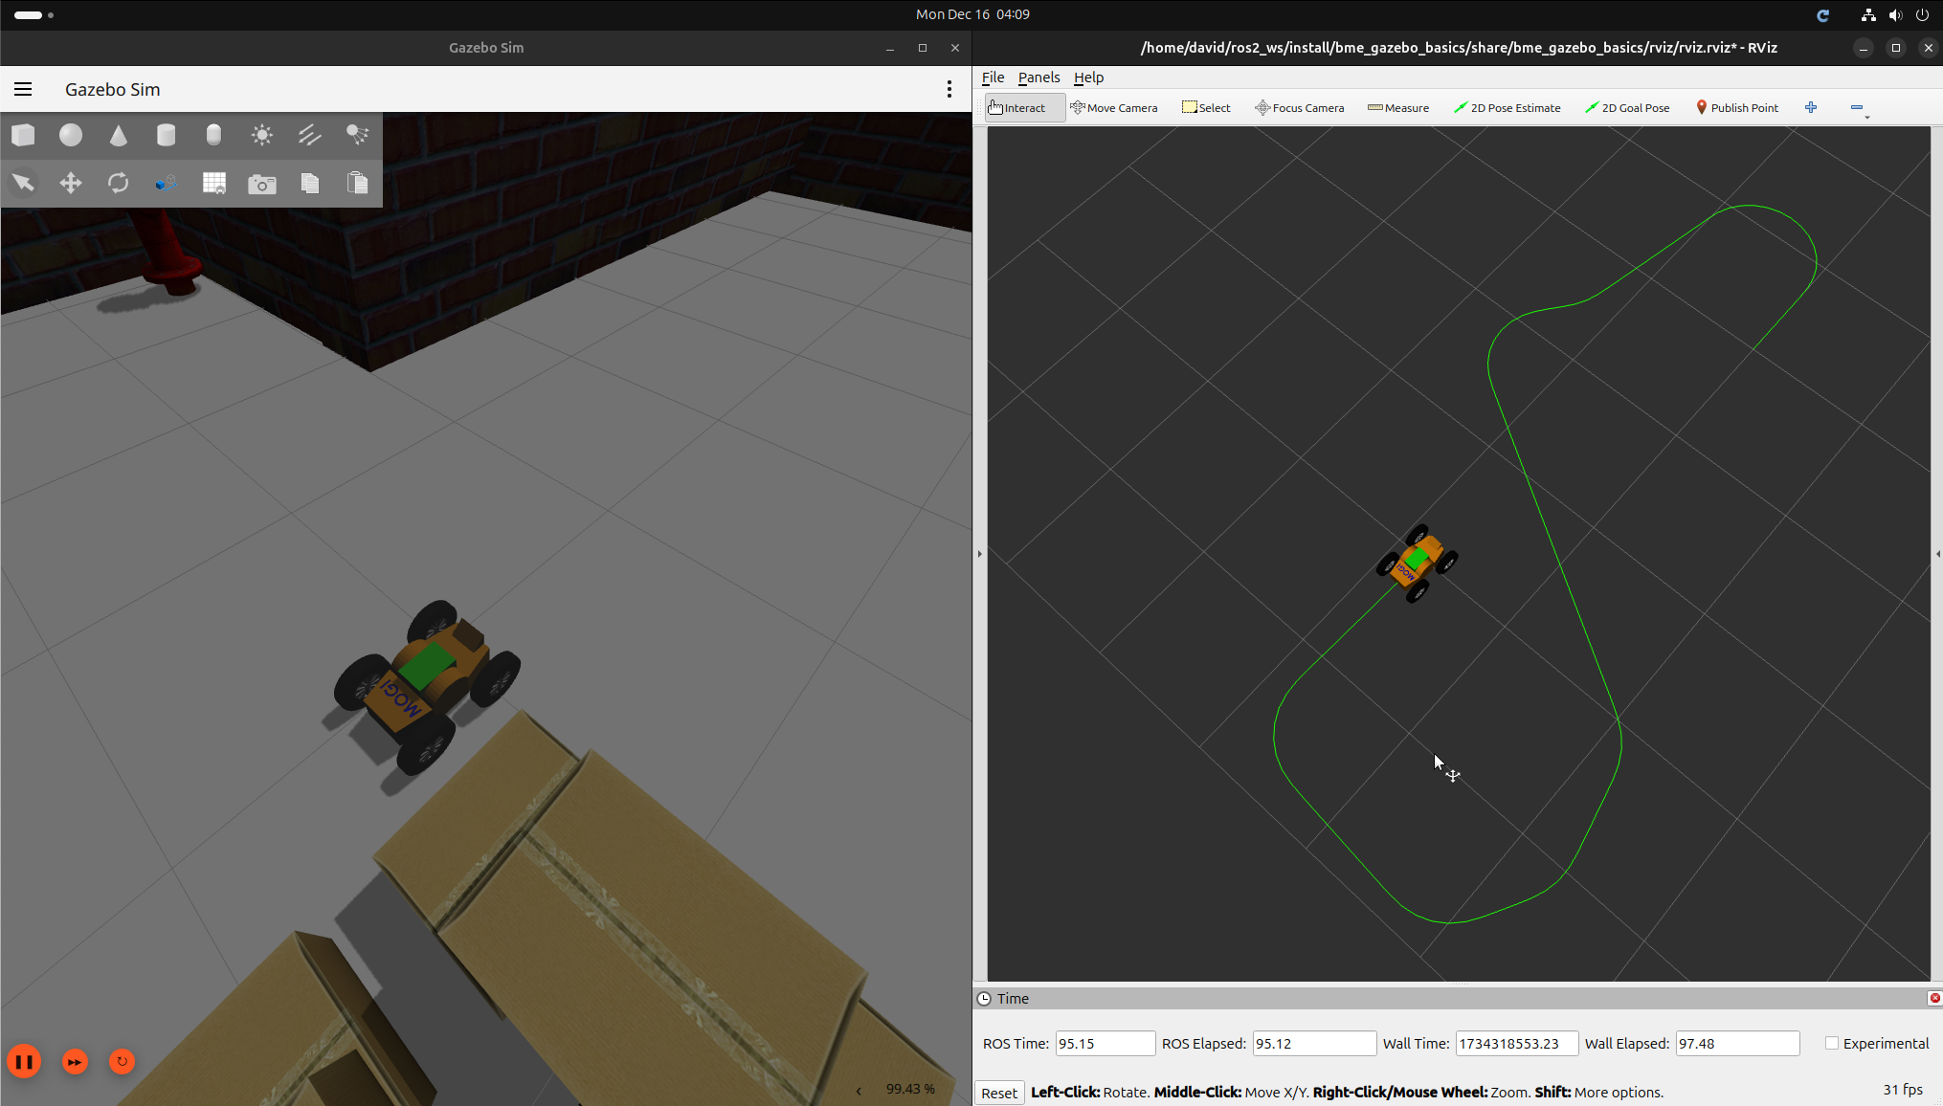Click the ROS Time field
The height and width of the screenshot is (1106, 1943).
pos(1104,1043)
